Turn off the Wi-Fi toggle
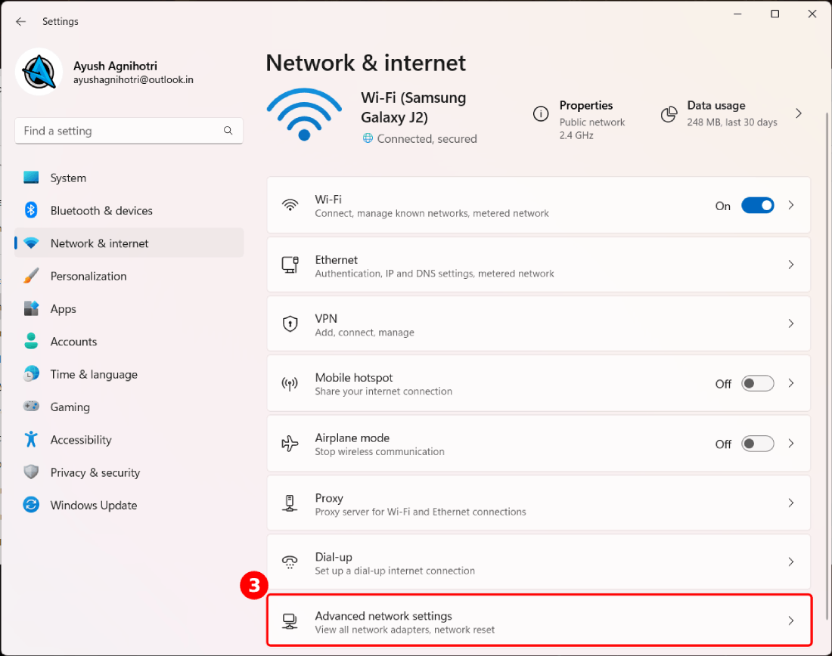This screenshot has height=656, width=832. pyautogui.click(x=757, y=206)
